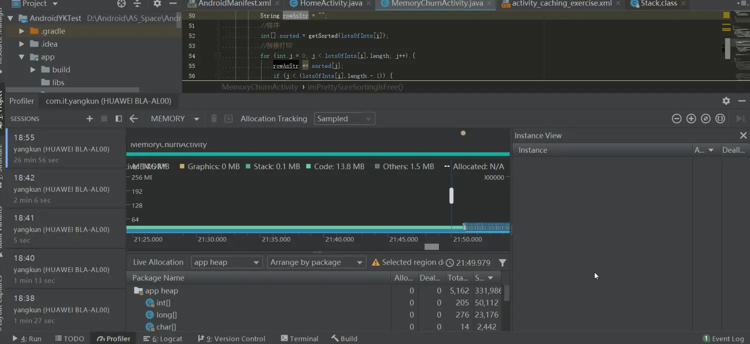Open the Build tool window

pos(344,339)
